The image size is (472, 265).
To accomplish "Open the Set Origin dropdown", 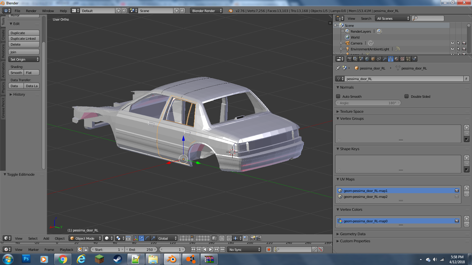I will click(x=24, y=59).
